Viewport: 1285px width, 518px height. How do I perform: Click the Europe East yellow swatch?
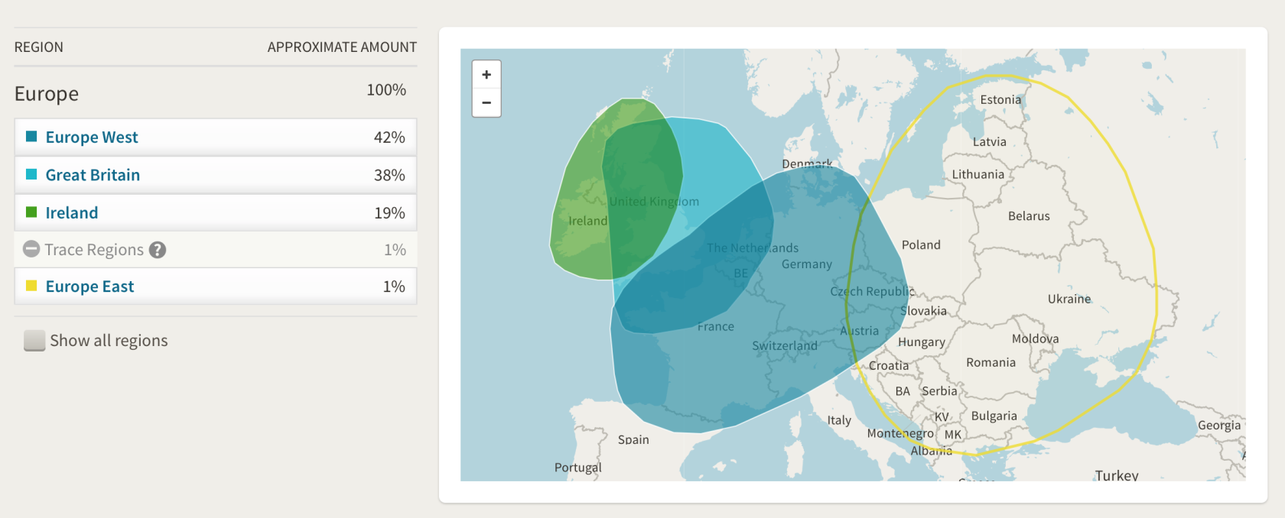pyautogui.click(x=31, y=286)
